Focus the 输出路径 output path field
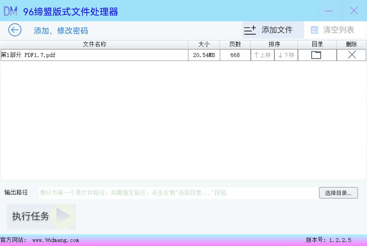The height and width of the screenshot is (246, 367). (x=178, y=193)
